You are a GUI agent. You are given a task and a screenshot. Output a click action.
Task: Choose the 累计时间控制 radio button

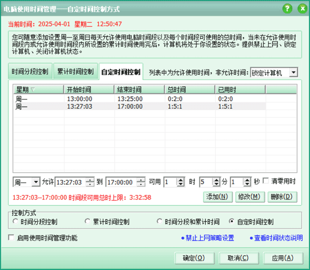coord(87,222)
